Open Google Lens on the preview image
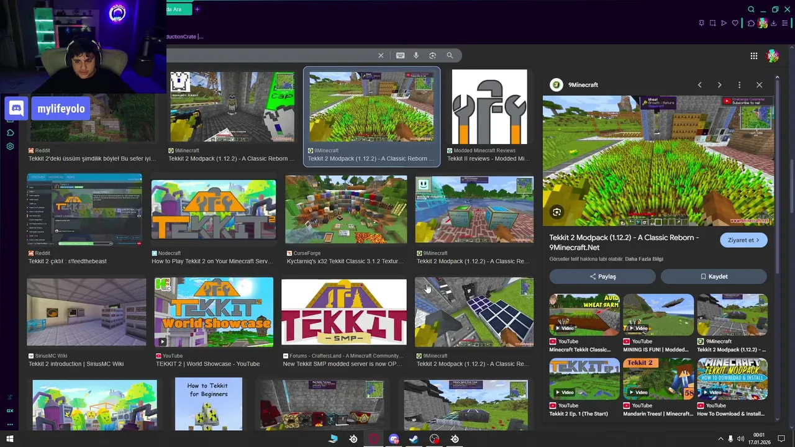 point(556,212)
